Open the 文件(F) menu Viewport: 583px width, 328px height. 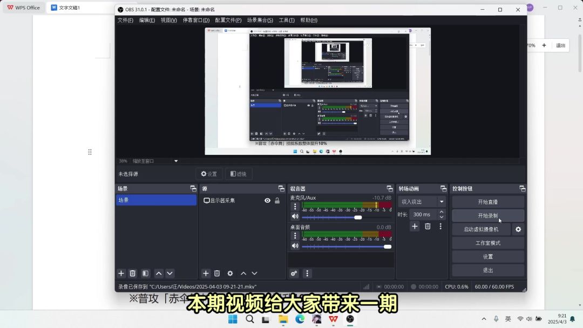(125, 20)
